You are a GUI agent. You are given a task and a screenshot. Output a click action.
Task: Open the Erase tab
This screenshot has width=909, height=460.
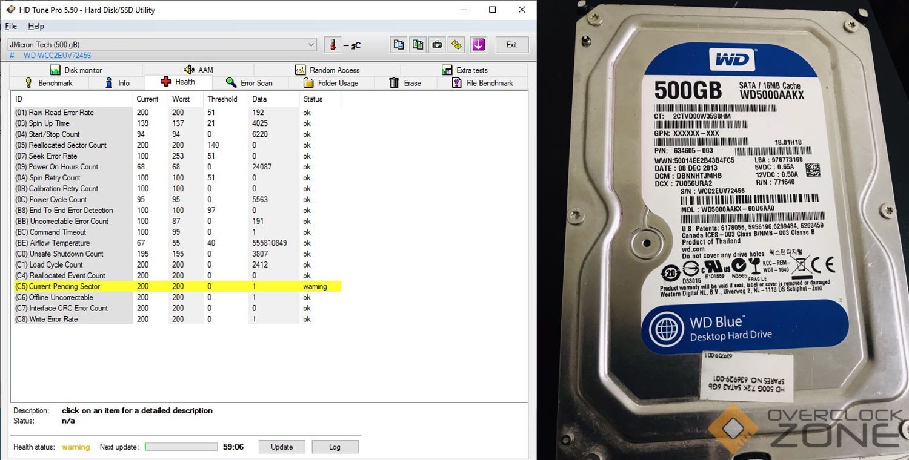tap(405, 83)
